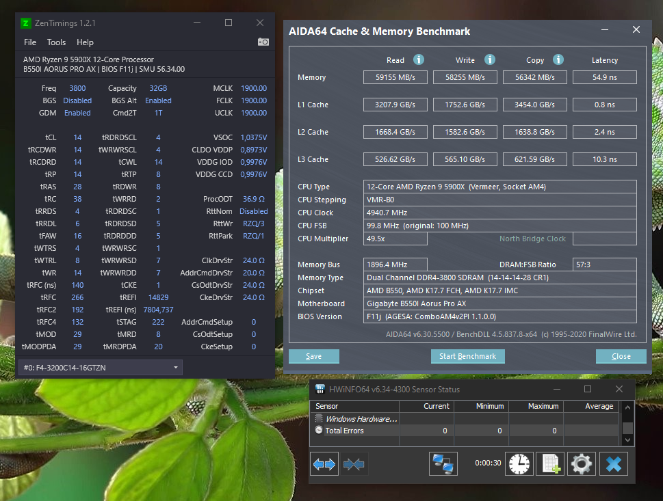This screenshot has height=501, width=663.
Task: Open the File menu in ZenTimings
Action: click(30, 42)
